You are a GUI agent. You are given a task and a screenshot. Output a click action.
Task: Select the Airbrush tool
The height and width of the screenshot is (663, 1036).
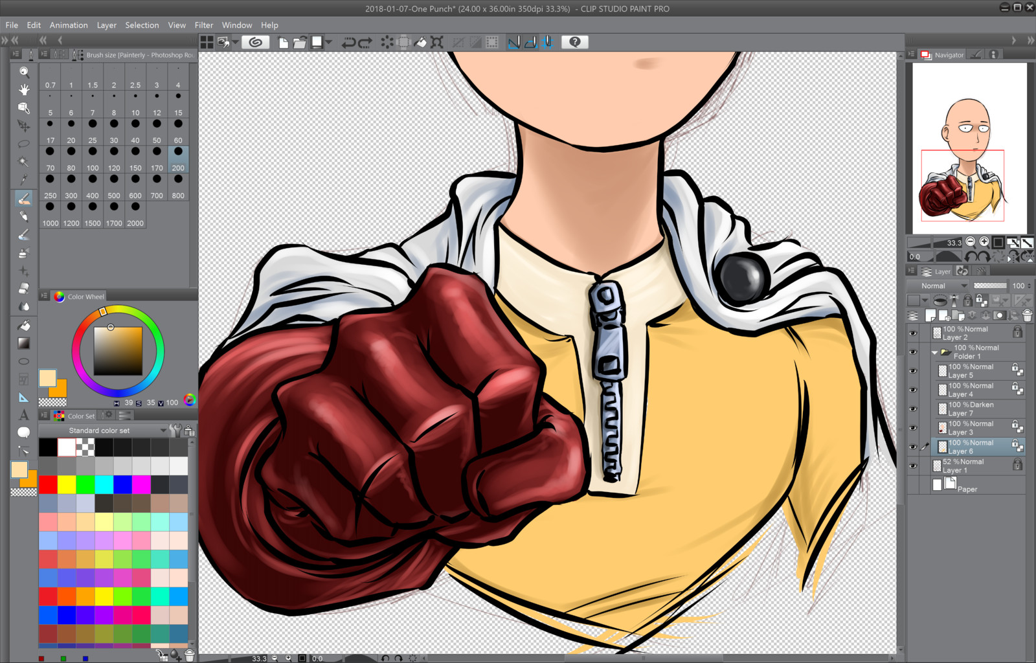[x=24, y=253]
